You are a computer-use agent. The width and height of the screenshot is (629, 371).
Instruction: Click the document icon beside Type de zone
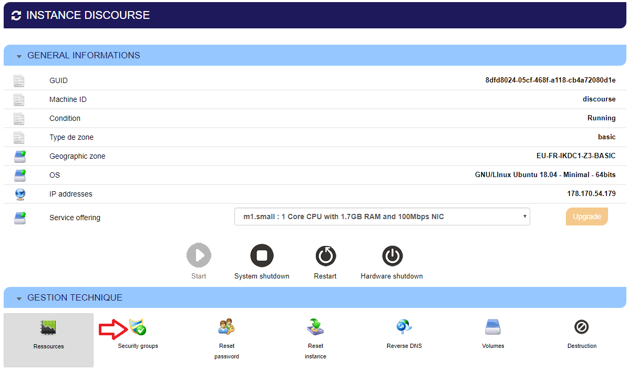[x=19, y=137]
